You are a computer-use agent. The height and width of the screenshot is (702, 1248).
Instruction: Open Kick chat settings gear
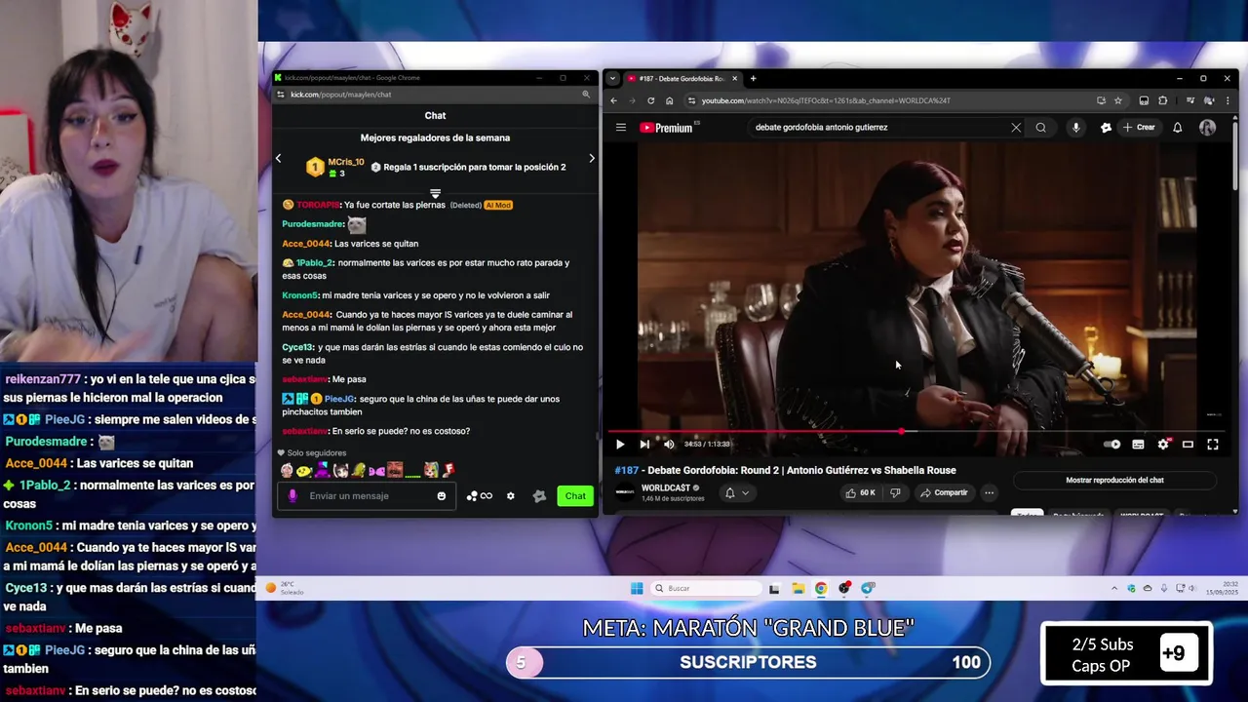coord(510,496)
